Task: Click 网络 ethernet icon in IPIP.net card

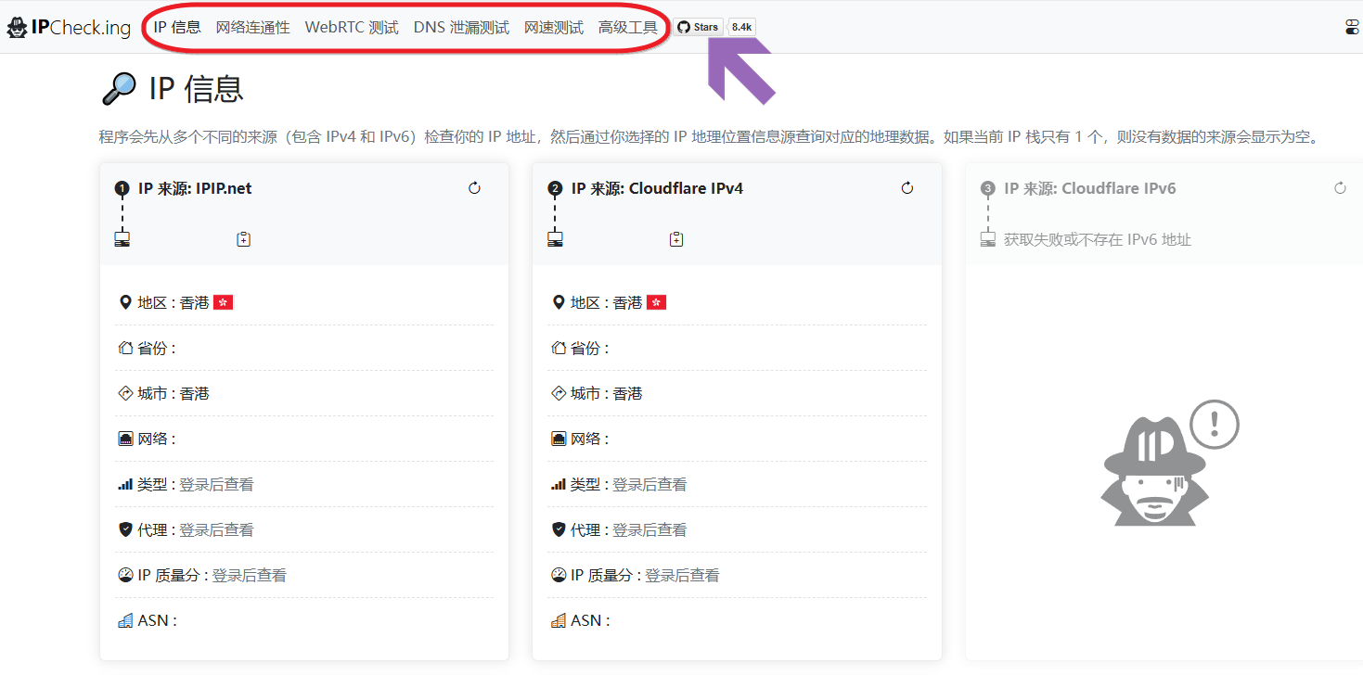Action: pos(125,439)
